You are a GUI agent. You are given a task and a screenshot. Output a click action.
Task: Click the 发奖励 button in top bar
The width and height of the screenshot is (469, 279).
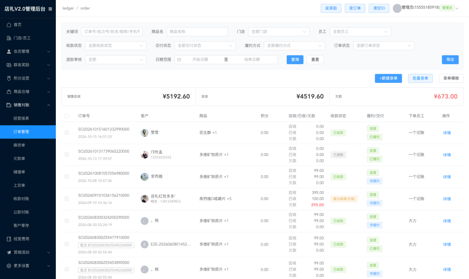pyautogui.click(x=331, y=8)
